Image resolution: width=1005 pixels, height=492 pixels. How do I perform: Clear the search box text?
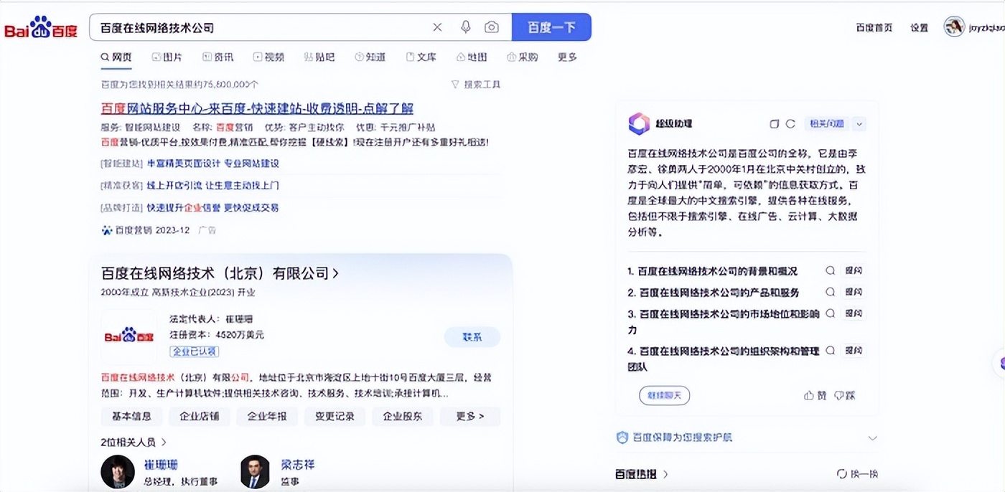pyautogui.click(x=437, y=27)
